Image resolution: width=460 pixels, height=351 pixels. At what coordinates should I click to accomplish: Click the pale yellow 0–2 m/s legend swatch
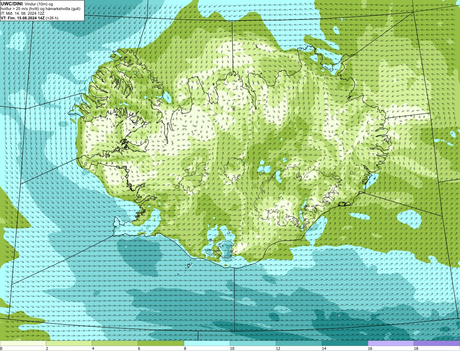pos(23,343)
